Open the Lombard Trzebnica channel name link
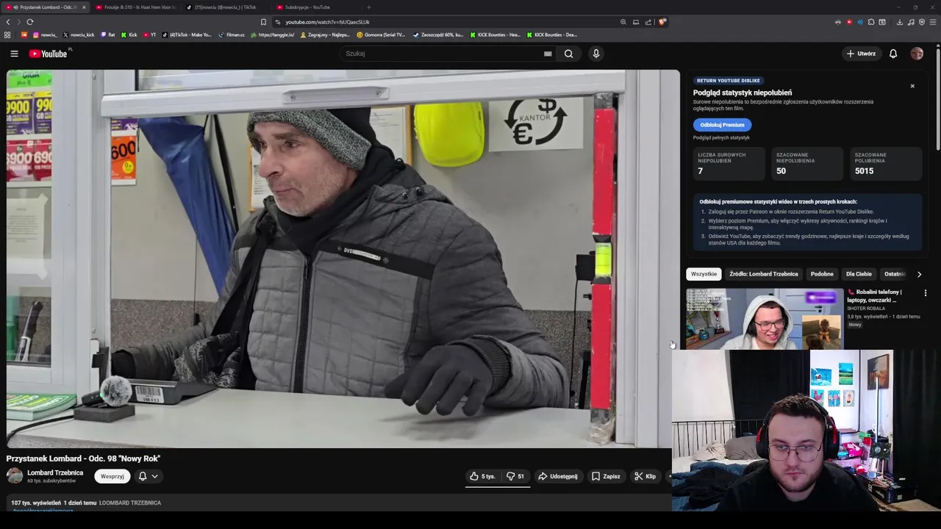 coord(55,473)
